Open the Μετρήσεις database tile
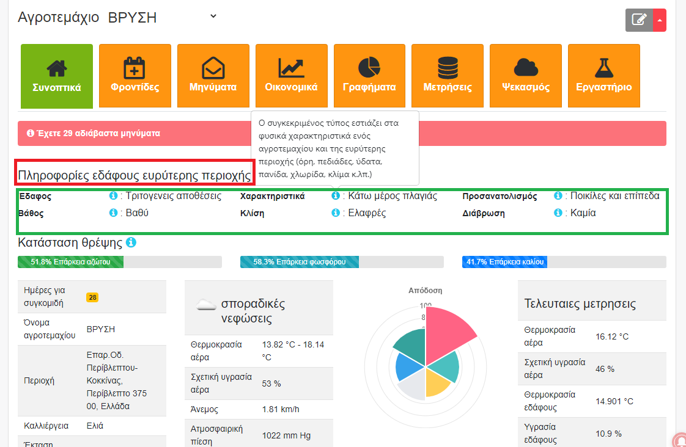This screenshot has height=447, width=686. [x=448, y=76]
